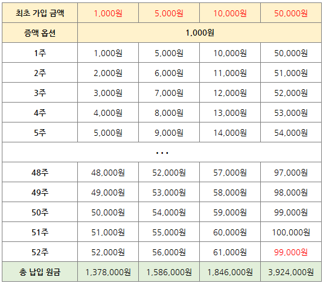
Task: Select the red 50,000원 header cell
Action: click(291, 13)
